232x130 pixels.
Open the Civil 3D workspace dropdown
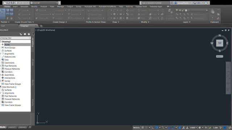point(57,3)
